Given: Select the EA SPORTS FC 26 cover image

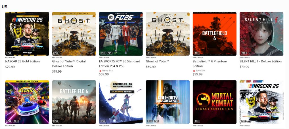Looking at the screenshot, I should (x=121, y=34).
